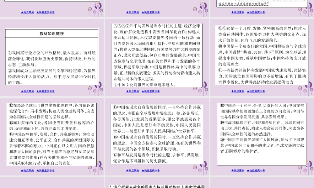Follow 热点聚焦 link on the ⑧⑨ slide
Viewport: 314px width, 188px height.
click(238, 91)
